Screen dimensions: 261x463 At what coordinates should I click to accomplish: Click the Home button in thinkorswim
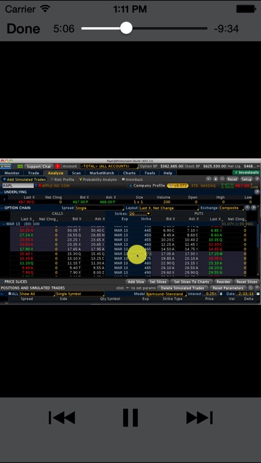coord(6,166)
